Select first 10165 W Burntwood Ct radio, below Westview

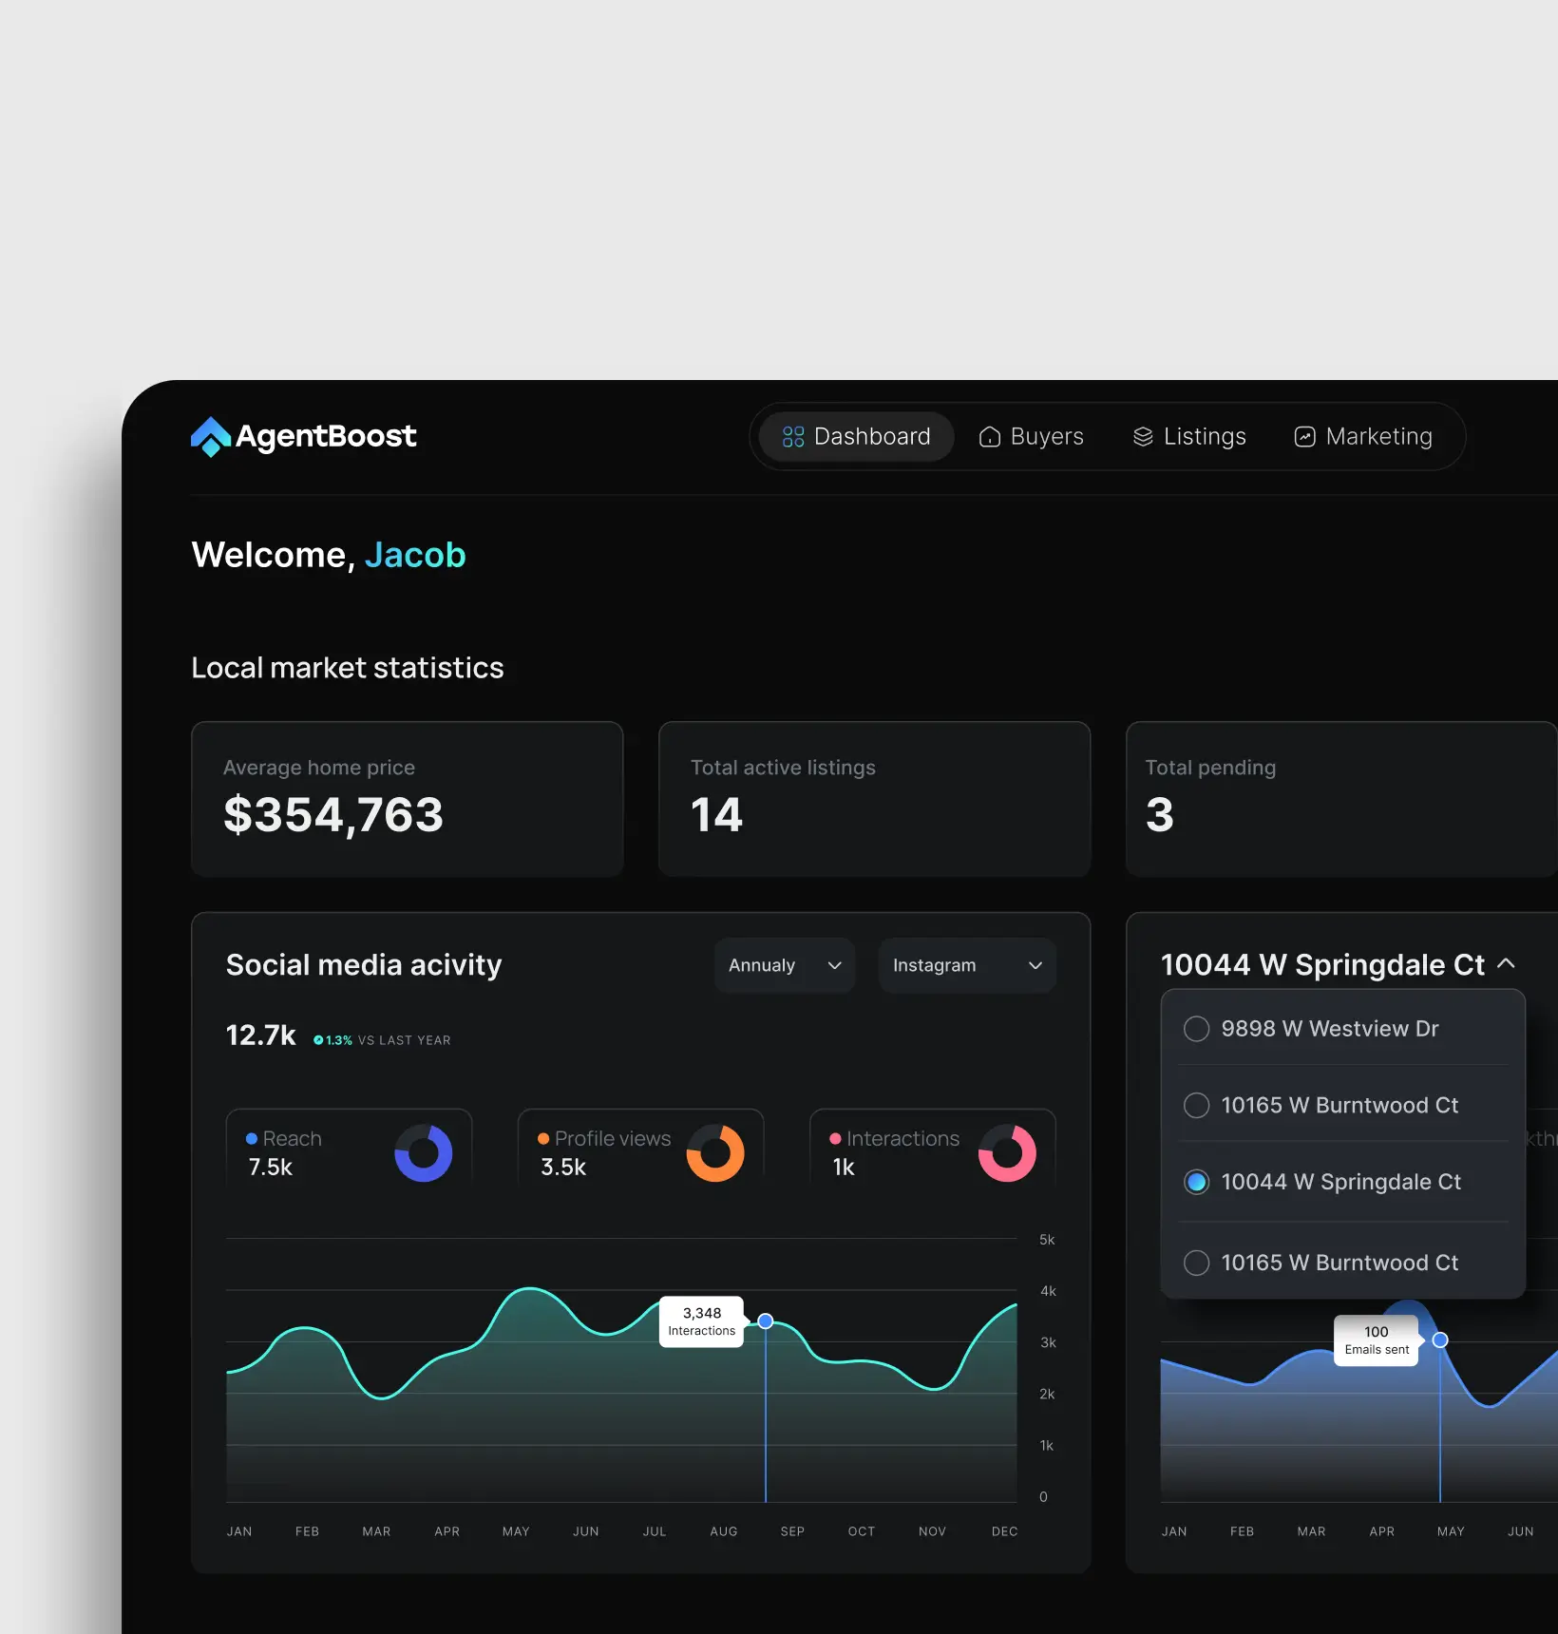(1197, 1106)
